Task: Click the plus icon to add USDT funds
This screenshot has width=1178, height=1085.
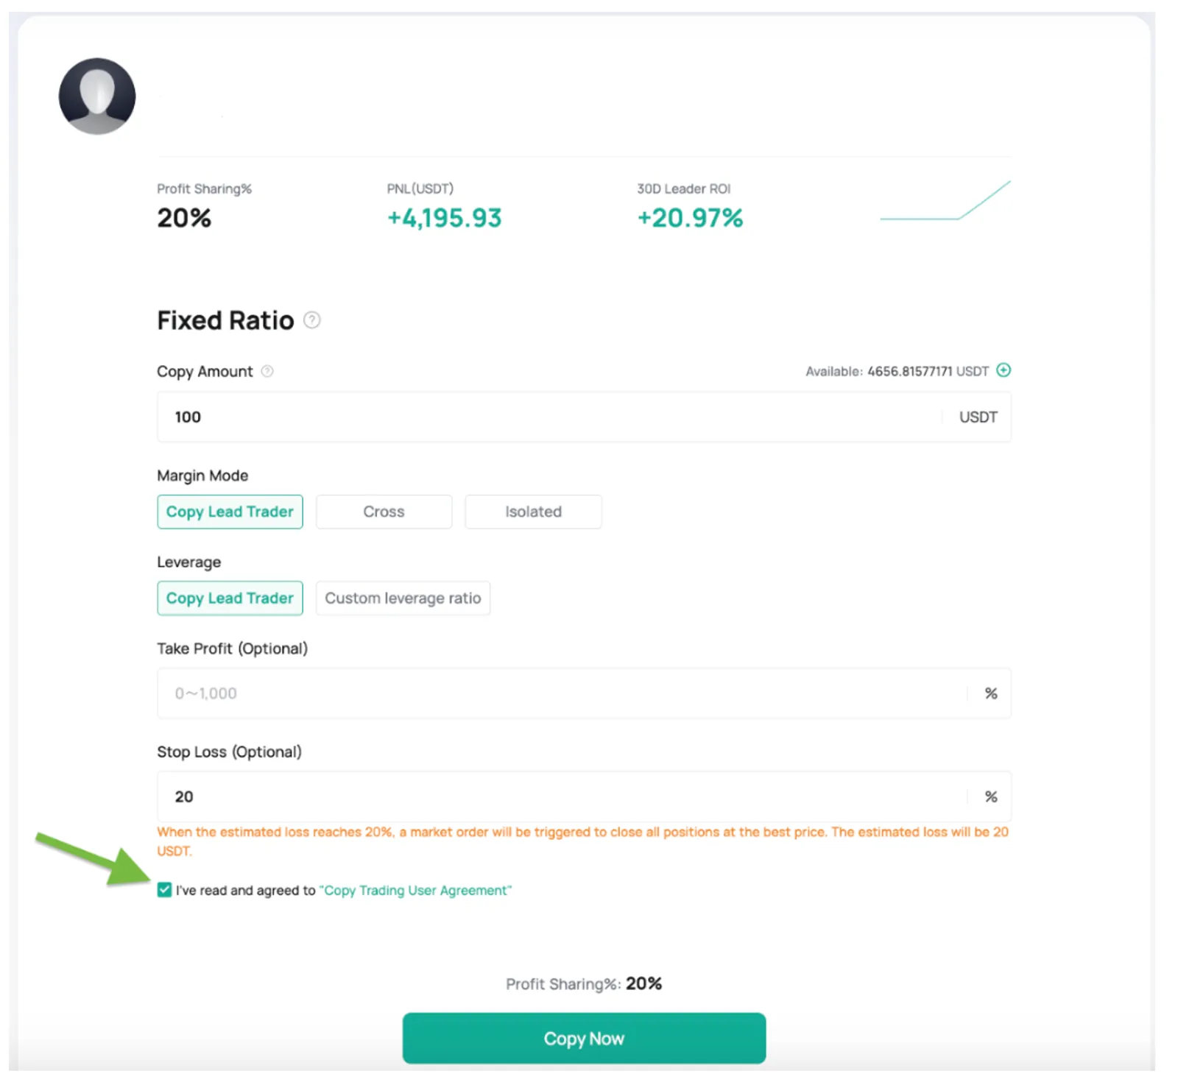Action: [1004, 370]
